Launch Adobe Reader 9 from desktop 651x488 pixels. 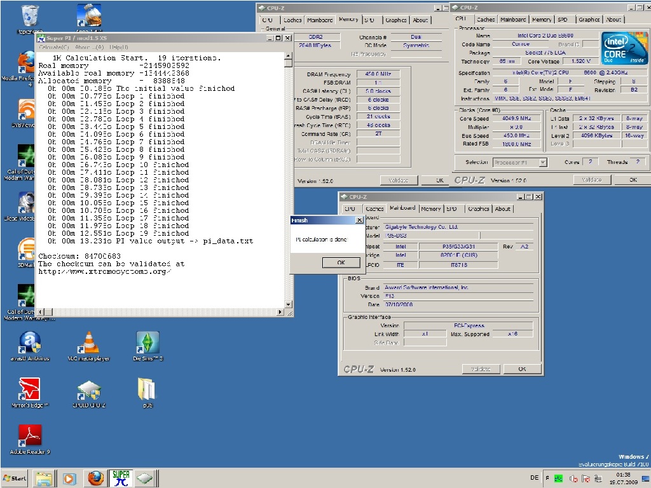coord(30,440)
